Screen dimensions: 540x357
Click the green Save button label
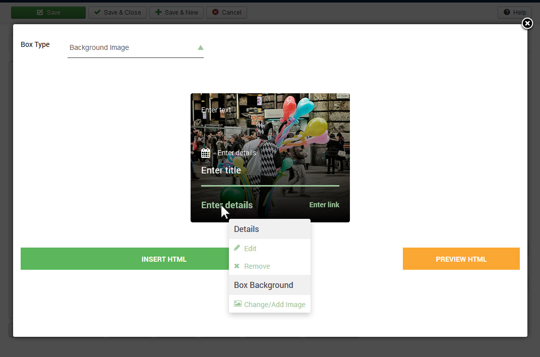(x=53, y=13)
